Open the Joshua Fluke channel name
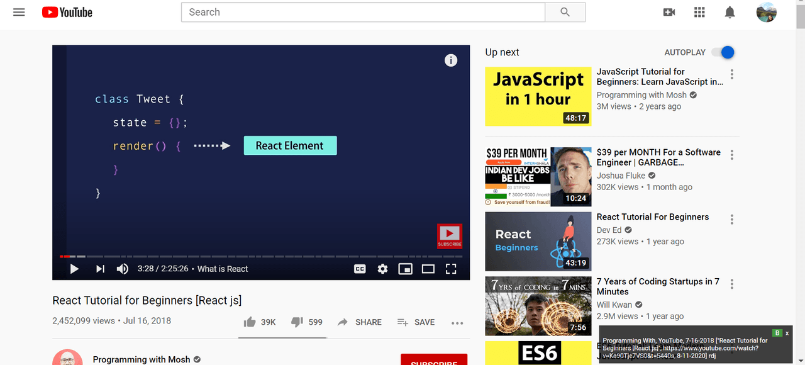Viewport: 805px width, 365px height. [x=621, y=176]
